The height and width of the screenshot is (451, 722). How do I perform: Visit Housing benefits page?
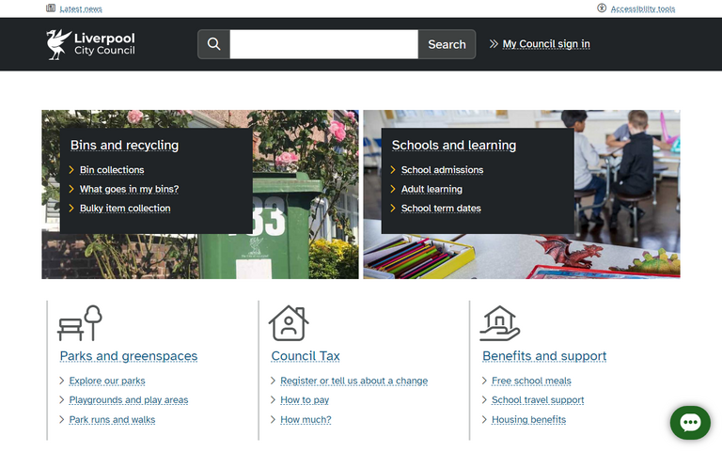(x=528, y=420)
